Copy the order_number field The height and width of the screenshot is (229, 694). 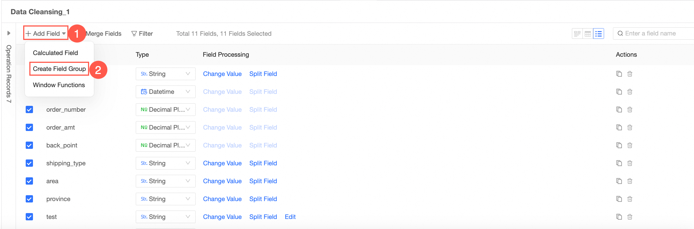pos(619,109)
